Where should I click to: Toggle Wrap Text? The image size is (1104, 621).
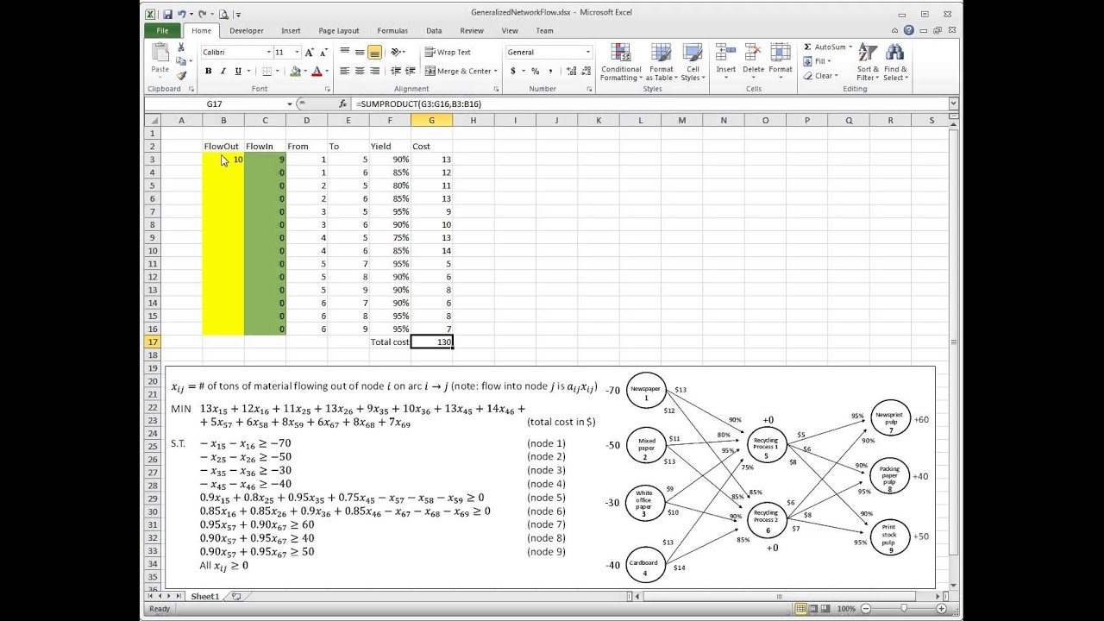448,53
